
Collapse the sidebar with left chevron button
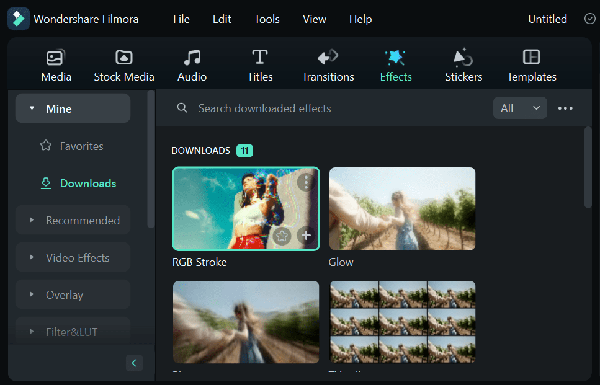click(134, 363)
